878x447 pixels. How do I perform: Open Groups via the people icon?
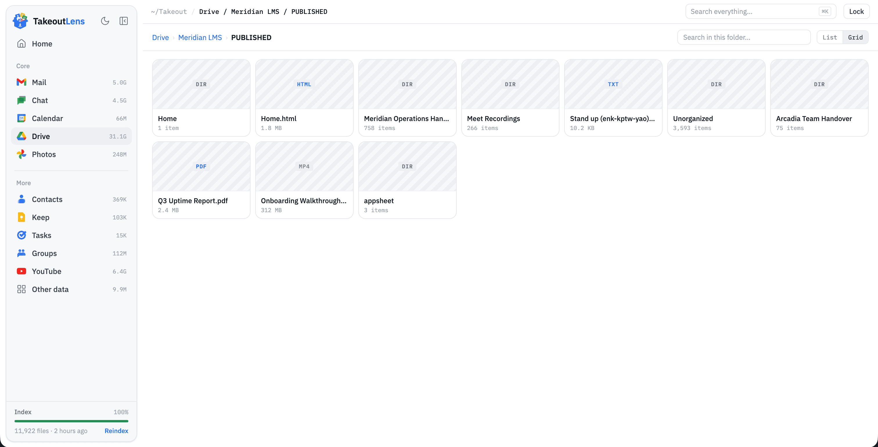[21, 253]
